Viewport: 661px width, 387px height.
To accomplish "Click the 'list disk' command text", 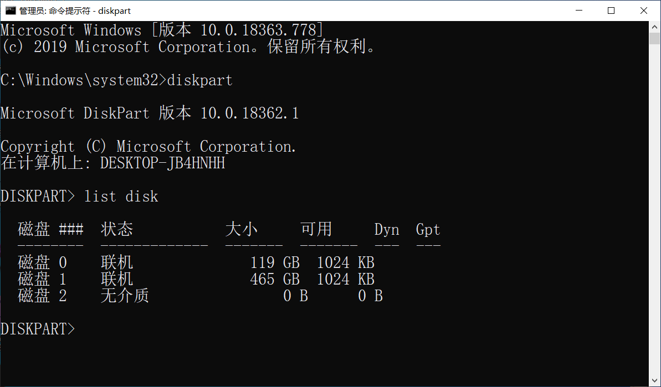I will click(121, 197).
